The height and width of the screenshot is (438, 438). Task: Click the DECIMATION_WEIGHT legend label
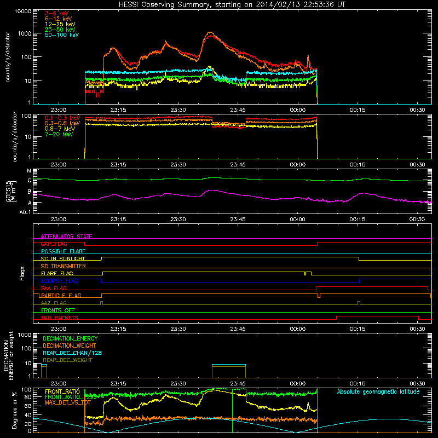click(70, 345)
